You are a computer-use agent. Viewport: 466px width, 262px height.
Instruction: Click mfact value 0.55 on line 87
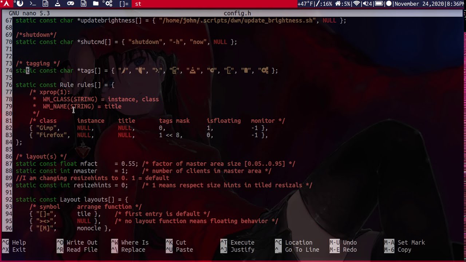pyautogui.click(x=128, y=164)
